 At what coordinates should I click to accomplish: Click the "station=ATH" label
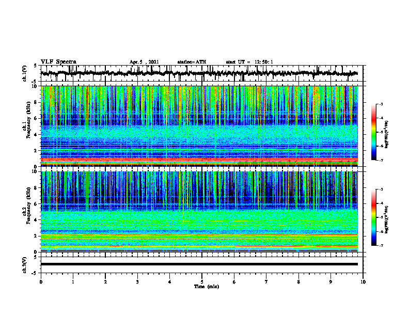coord(192,62)
